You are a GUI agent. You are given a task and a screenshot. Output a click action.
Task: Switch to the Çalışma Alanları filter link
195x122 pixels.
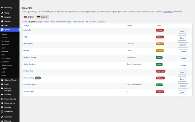(x=43, y=22)
